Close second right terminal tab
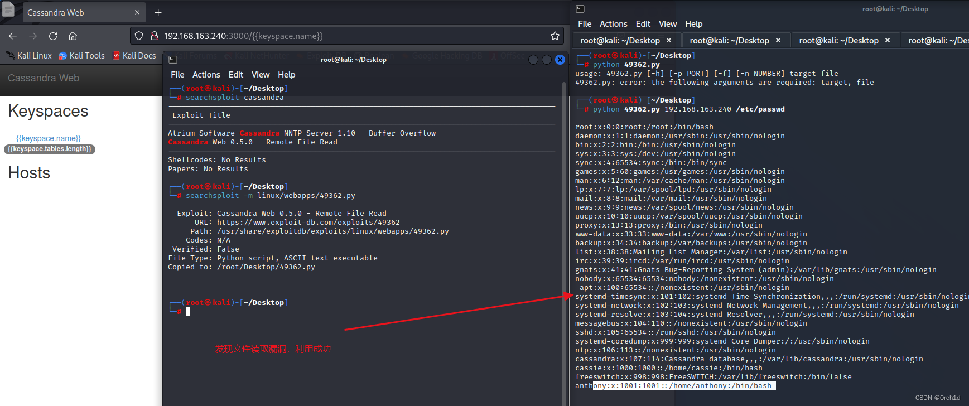Image resolution: width=969 pixels, height=406 pixels. click(x=778, y=40)
